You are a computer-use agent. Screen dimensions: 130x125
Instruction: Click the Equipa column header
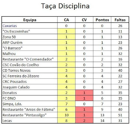tap(30, 20)
